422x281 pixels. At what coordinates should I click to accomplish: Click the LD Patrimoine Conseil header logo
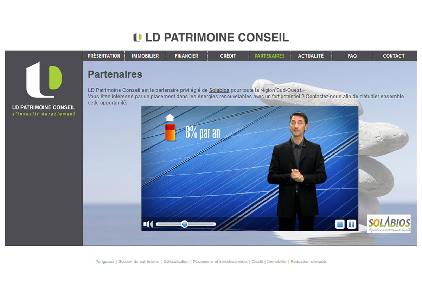tap(211, 37)
